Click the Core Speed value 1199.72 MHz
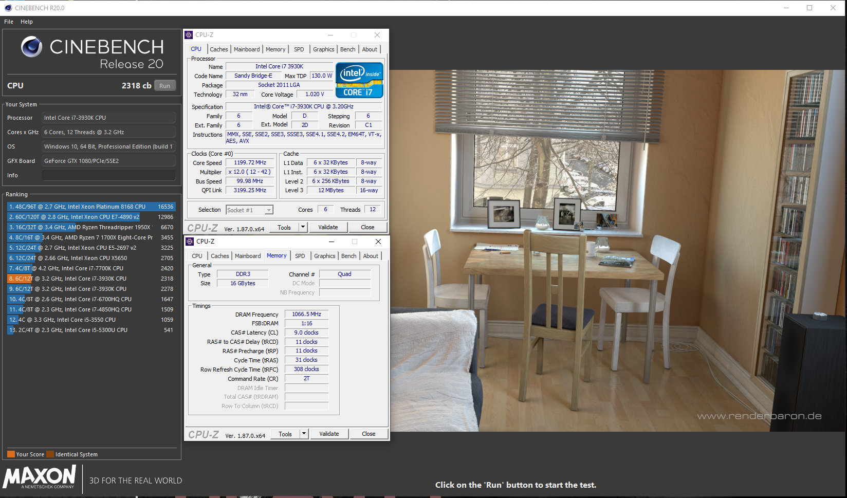847x498 pixels. pos(250,162)
